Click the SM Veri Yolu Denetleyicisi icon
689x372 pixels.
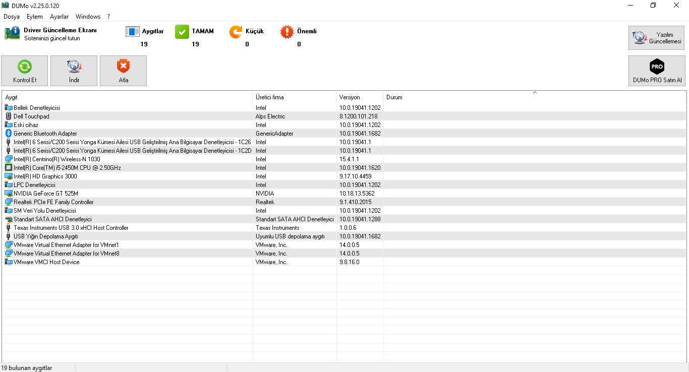coord(9,211)
